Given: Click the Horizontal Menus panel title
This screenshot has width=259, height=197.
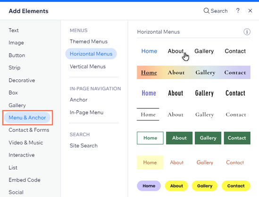Looking at the screenshot, I should (159, 32).
